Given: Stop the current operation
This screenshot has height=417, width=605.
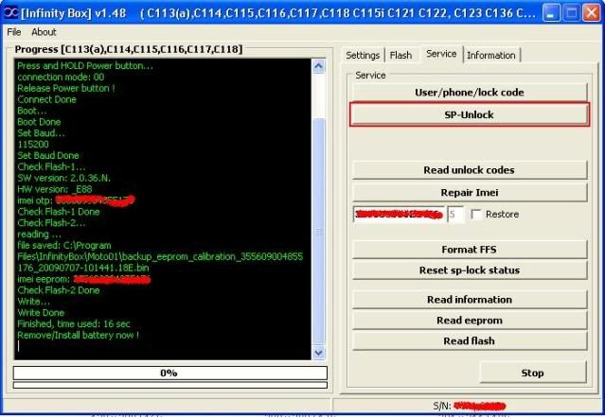Looking at the screenshot, I should click(532, 373).
